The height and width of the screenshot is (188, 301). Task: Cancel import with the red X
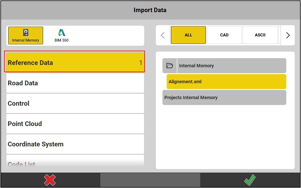(50, 180)
